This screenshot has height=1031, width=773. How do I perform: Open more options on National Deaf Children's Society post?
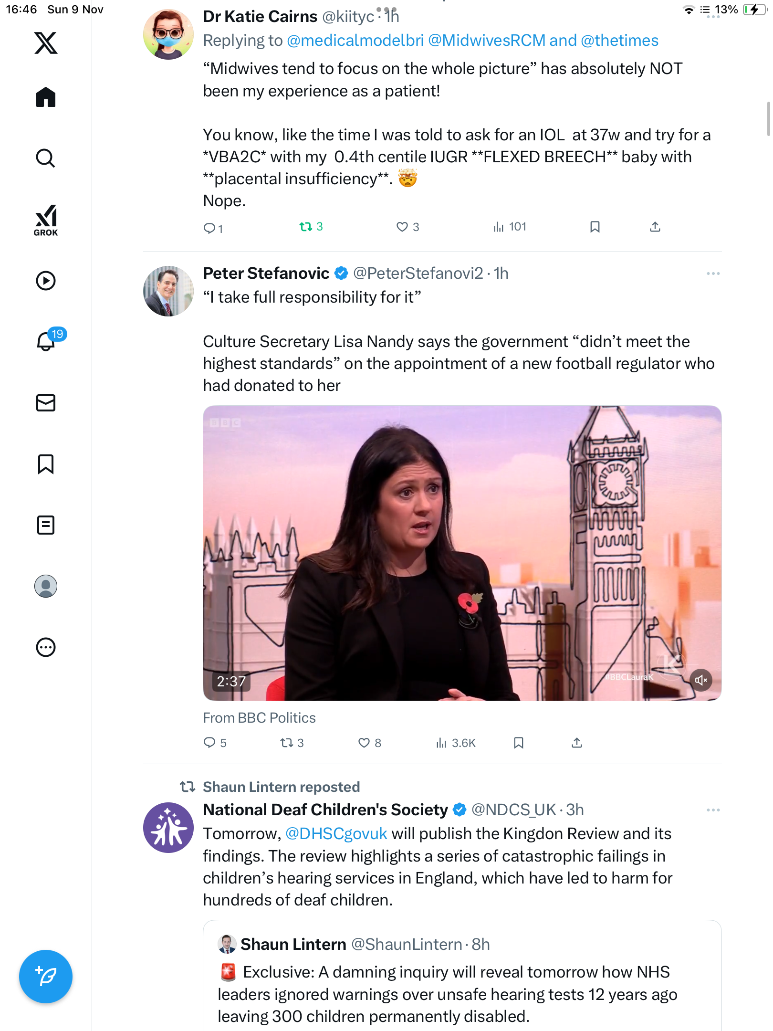coord(713,810)
